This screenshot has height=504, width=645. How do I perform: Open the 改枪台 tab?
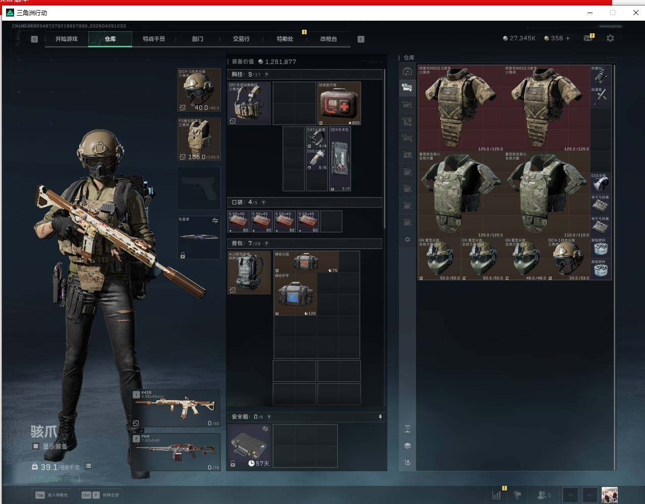(x=328, y=39)
